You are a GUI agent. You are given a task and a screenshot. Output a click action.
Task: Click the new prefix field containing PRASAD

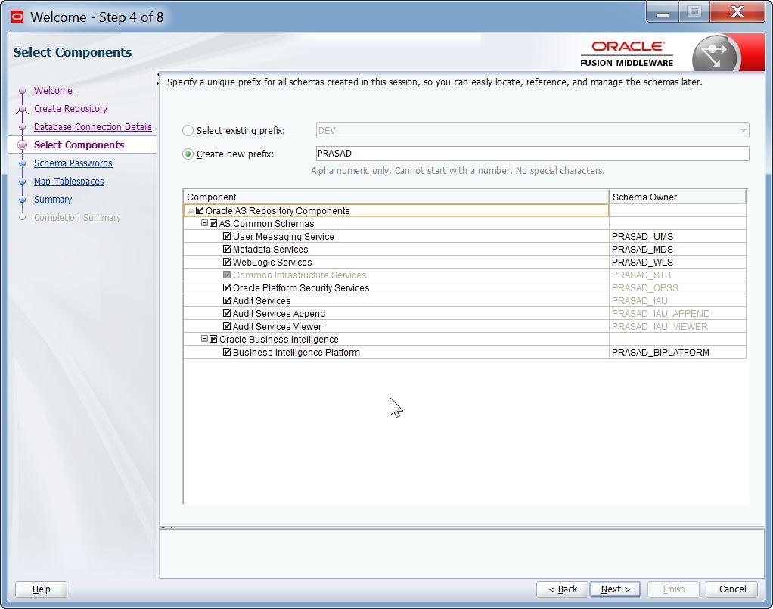532,154
